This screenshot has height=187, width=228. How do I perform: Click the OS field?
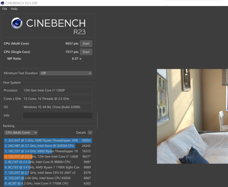coord(57,107)
